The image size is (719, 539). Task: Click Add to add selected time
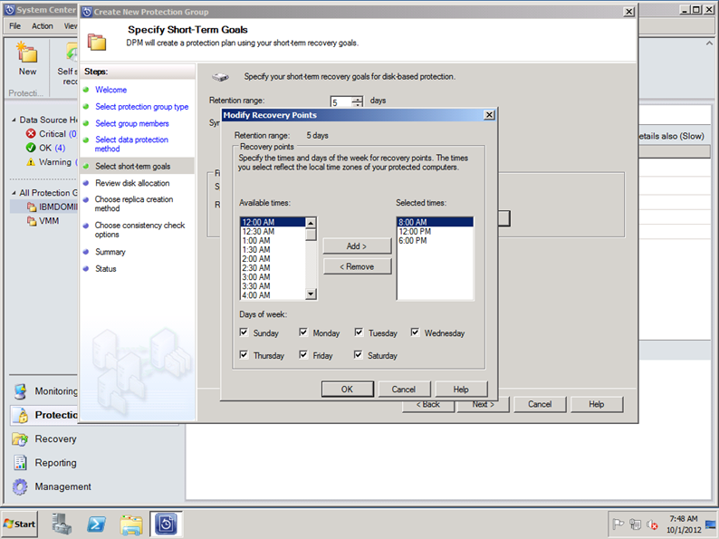click(x=357, y=246)
